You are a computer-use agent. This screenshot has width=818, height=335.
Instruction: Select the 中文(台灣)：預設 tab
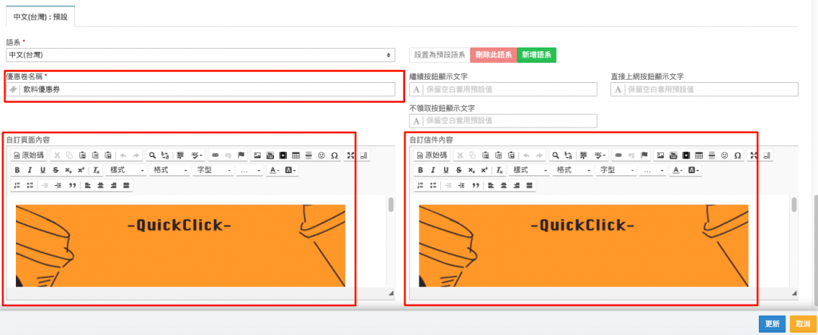coord(41,17)
